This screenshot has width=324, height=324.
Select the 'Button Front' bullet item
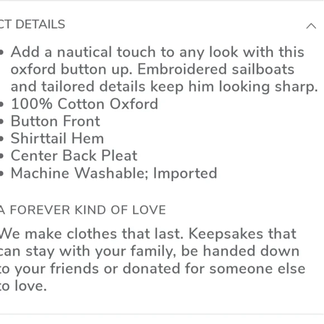(56, 121)
